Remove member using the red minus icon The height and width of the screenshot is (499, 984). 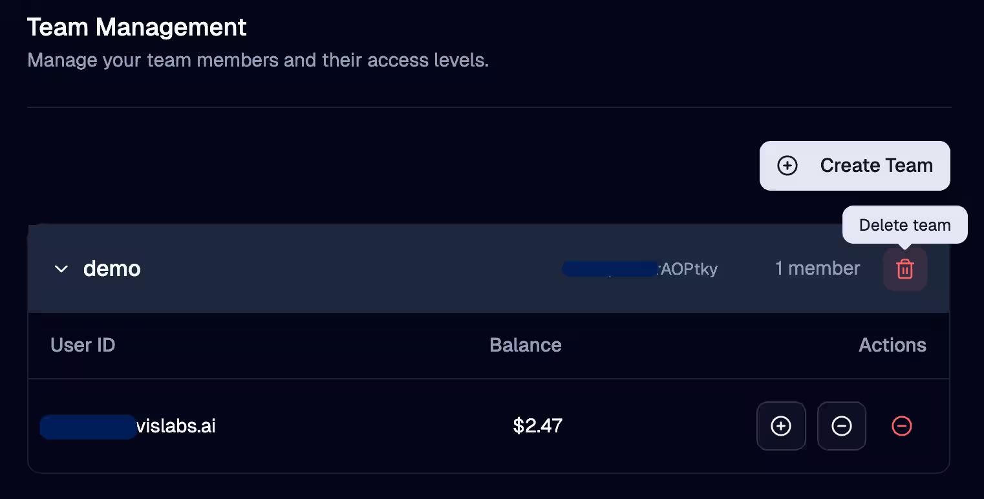pyautogui.click(x=902, y=426)
